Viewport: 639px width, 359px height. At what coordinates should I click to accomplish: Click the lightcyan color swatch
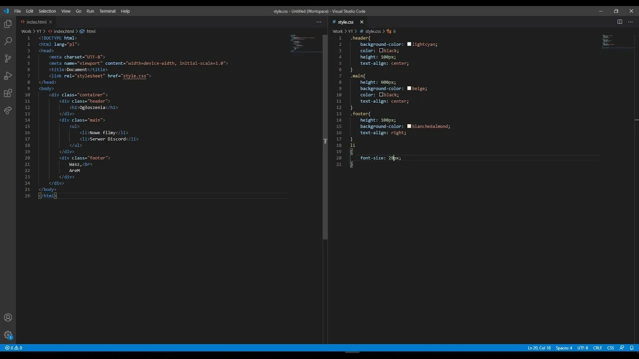click(x=409, y=44)
